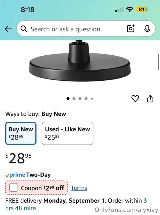Select the Used - Like New option
160x215 pixels.
pyautogui.click(x=68, y=133)
